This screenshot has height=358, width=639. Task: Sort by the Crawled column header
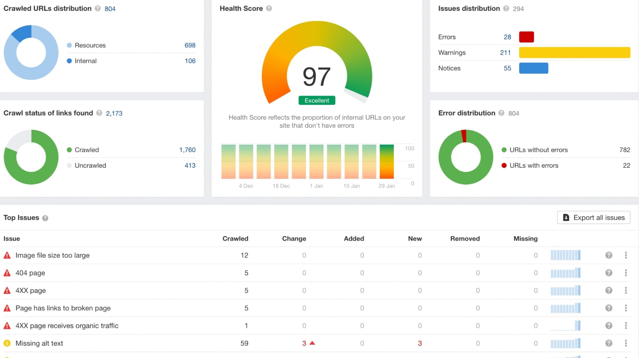(x=235, y=239)
